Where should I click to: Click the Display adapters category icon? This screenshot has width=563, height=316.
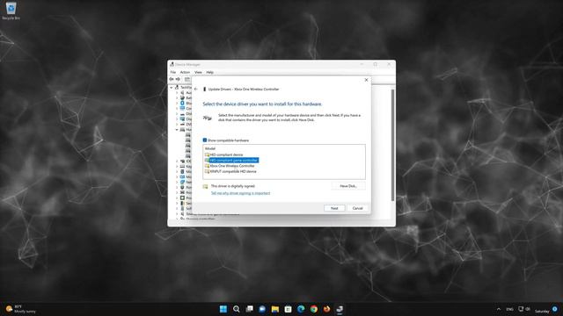coord(182,119)
